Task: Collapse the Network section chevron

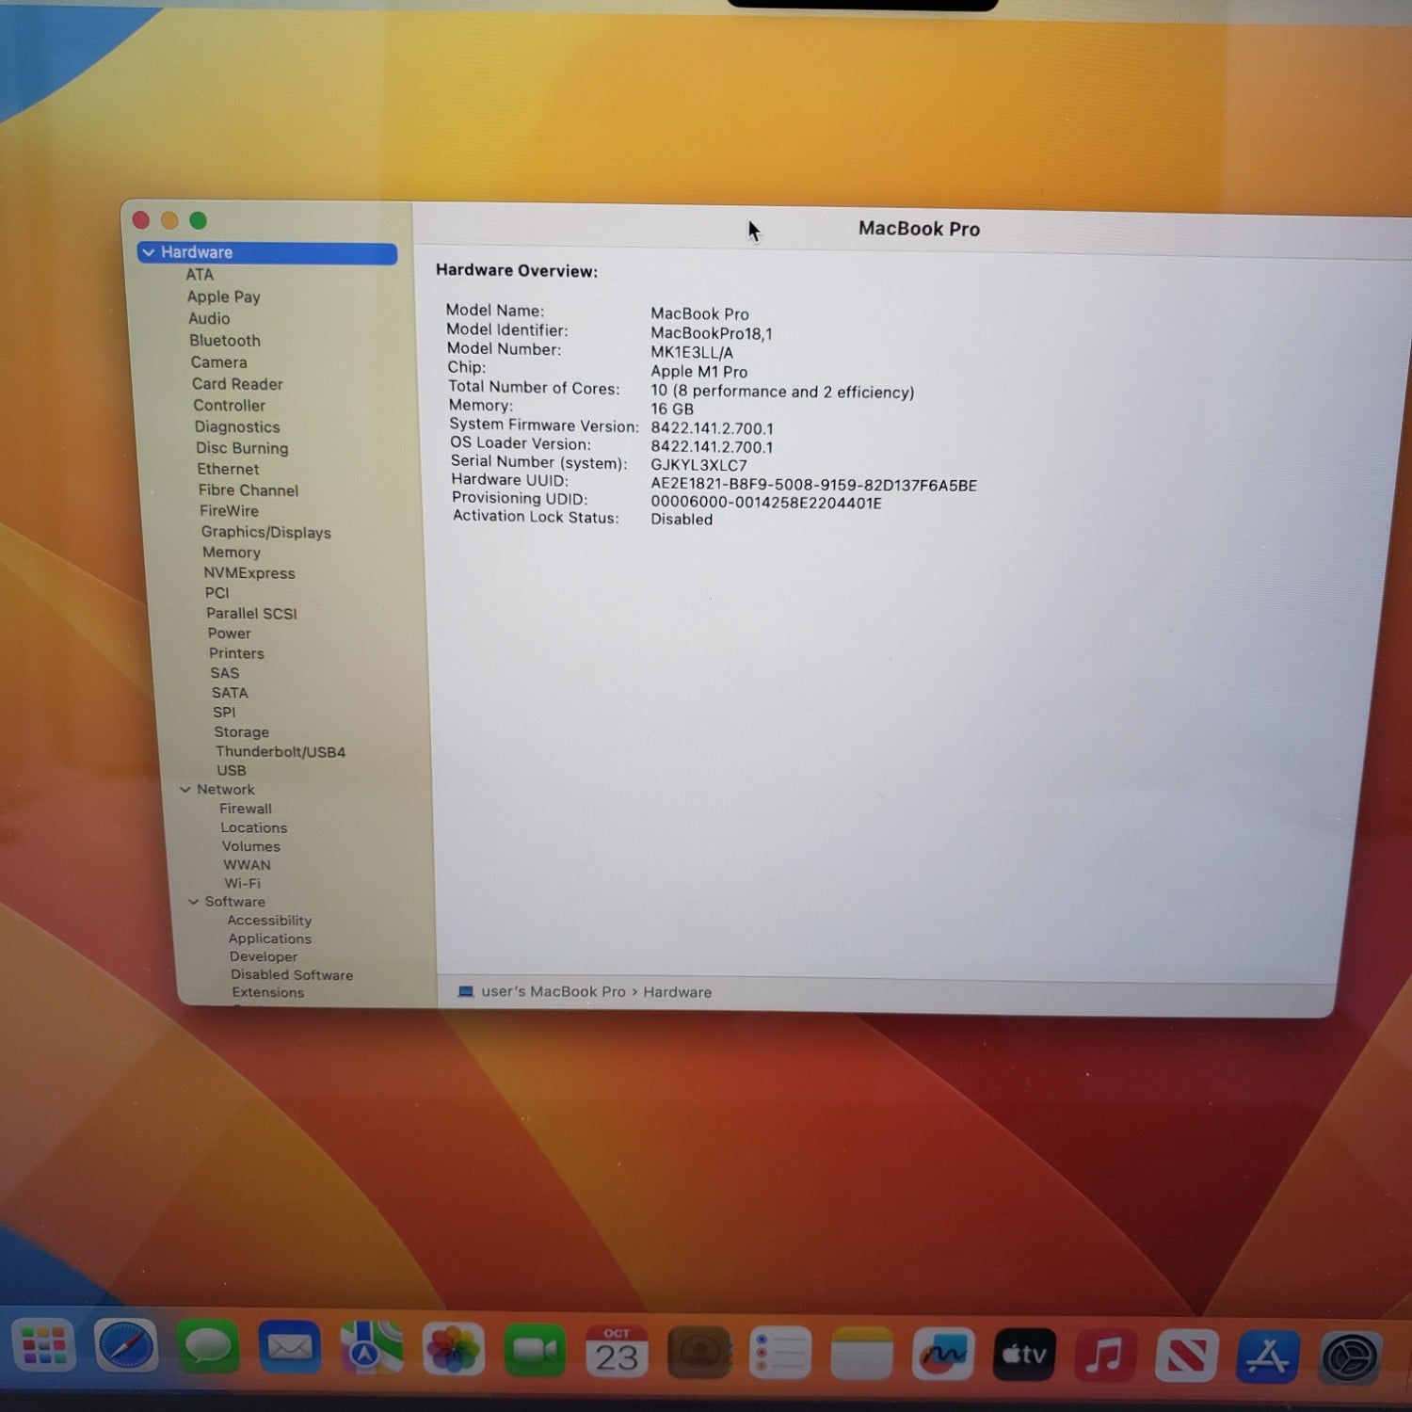Action: 185,790
